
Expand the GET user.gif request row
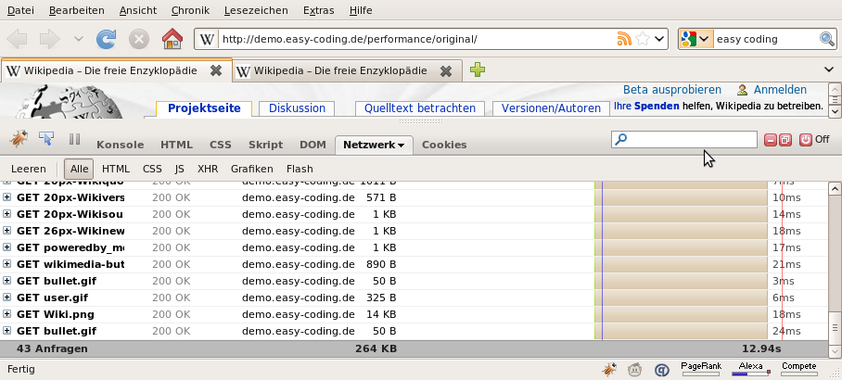[x=7, y=298]
